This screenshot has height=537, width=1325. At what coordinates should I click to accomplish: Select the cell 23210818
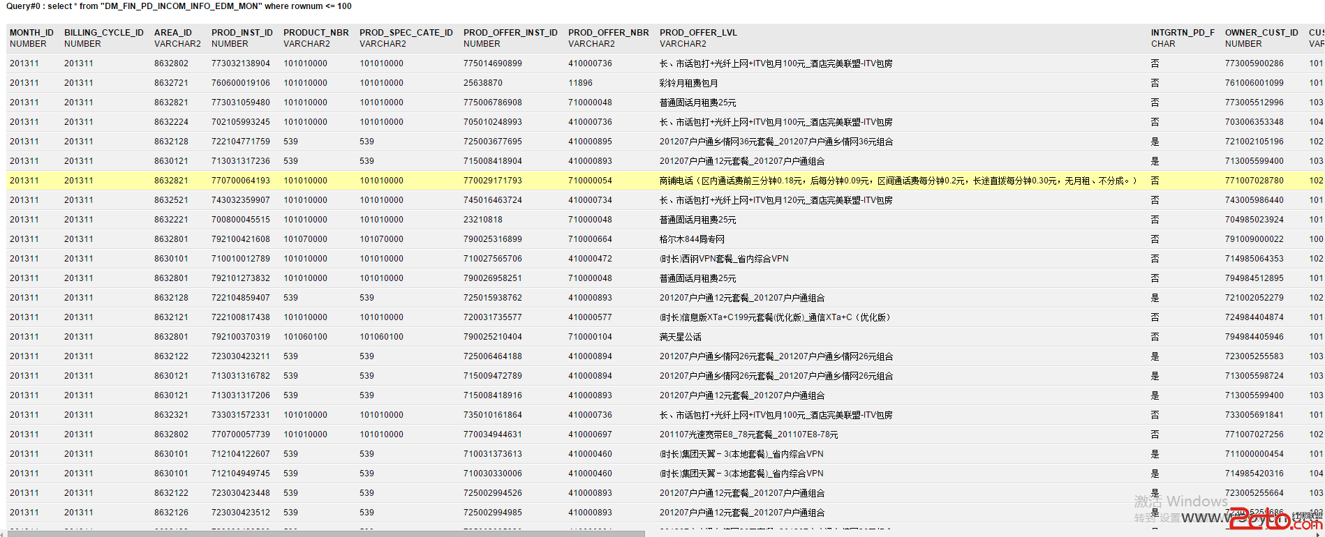pyautogui.click(x=483, y=220)
